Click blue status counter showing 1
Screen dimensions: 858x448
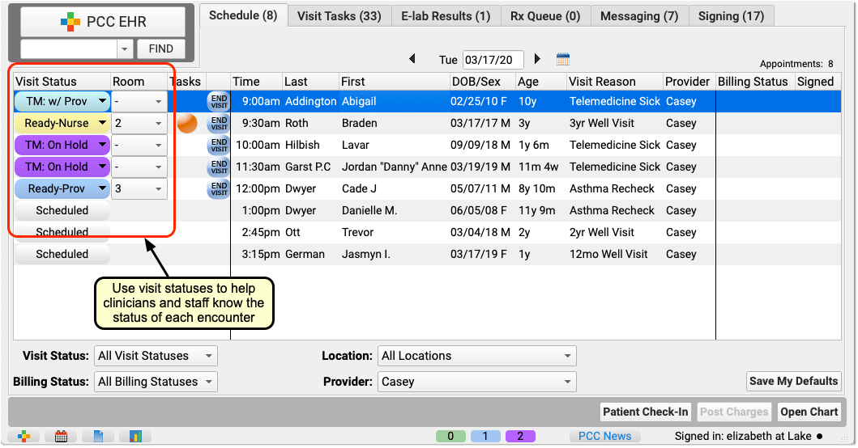(485, 436)
